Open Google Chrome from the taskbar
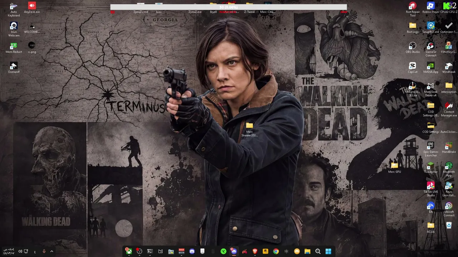 click(x=276, y=251)
